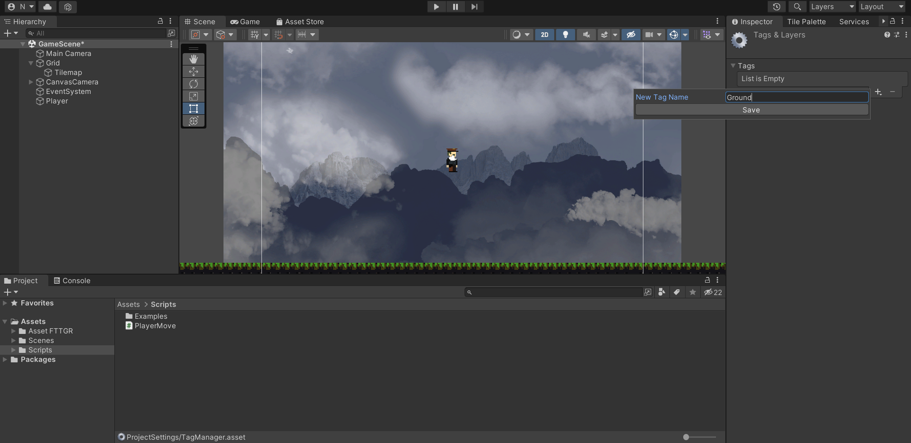Viewport: 911px width, 443px height.
Task: Open Unity cloud services icon
Action: tap(47, 7)
